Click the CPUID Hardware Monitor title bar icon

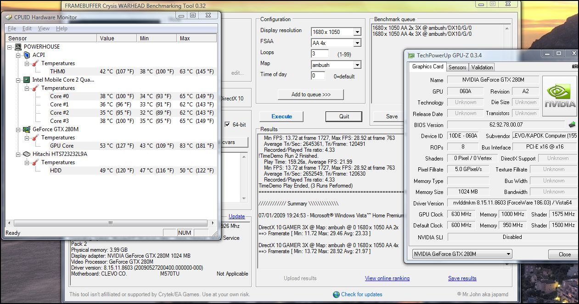[x=9, y=17]
